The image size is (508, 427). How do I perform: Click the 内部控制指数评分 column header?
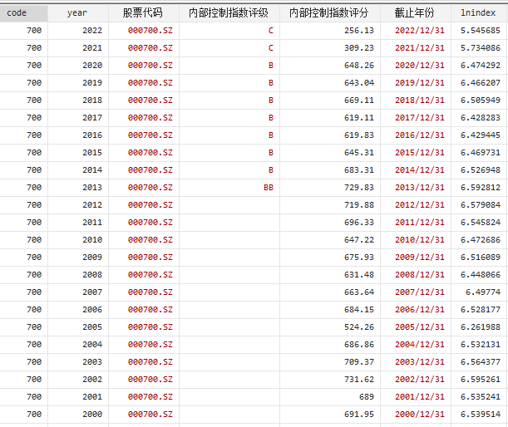pos(329,12)
